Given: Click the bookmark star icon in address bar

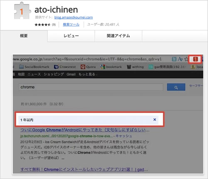Looking at the screenshot, I should [x=186, y=59].
